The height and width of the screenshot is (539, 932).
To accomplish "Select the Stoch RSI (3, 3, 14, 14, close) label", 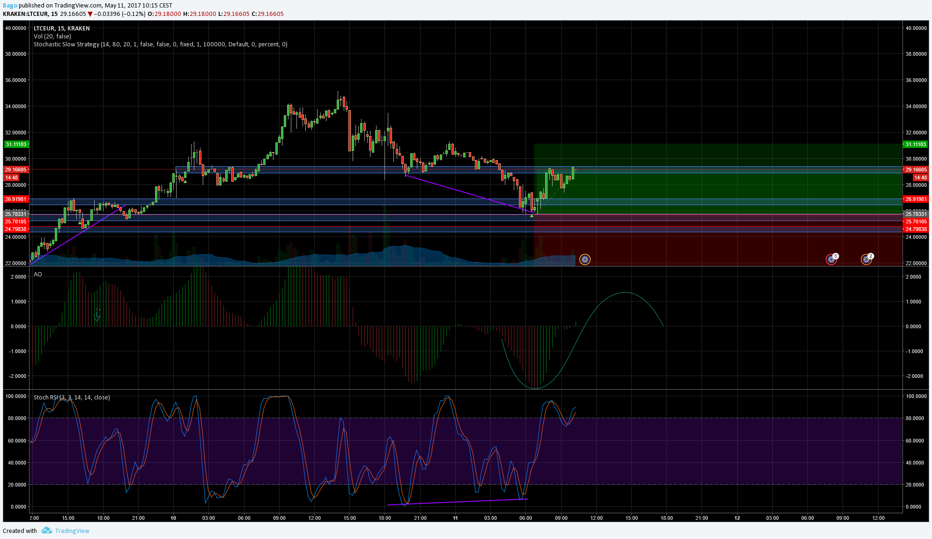I will click(72, 397).
